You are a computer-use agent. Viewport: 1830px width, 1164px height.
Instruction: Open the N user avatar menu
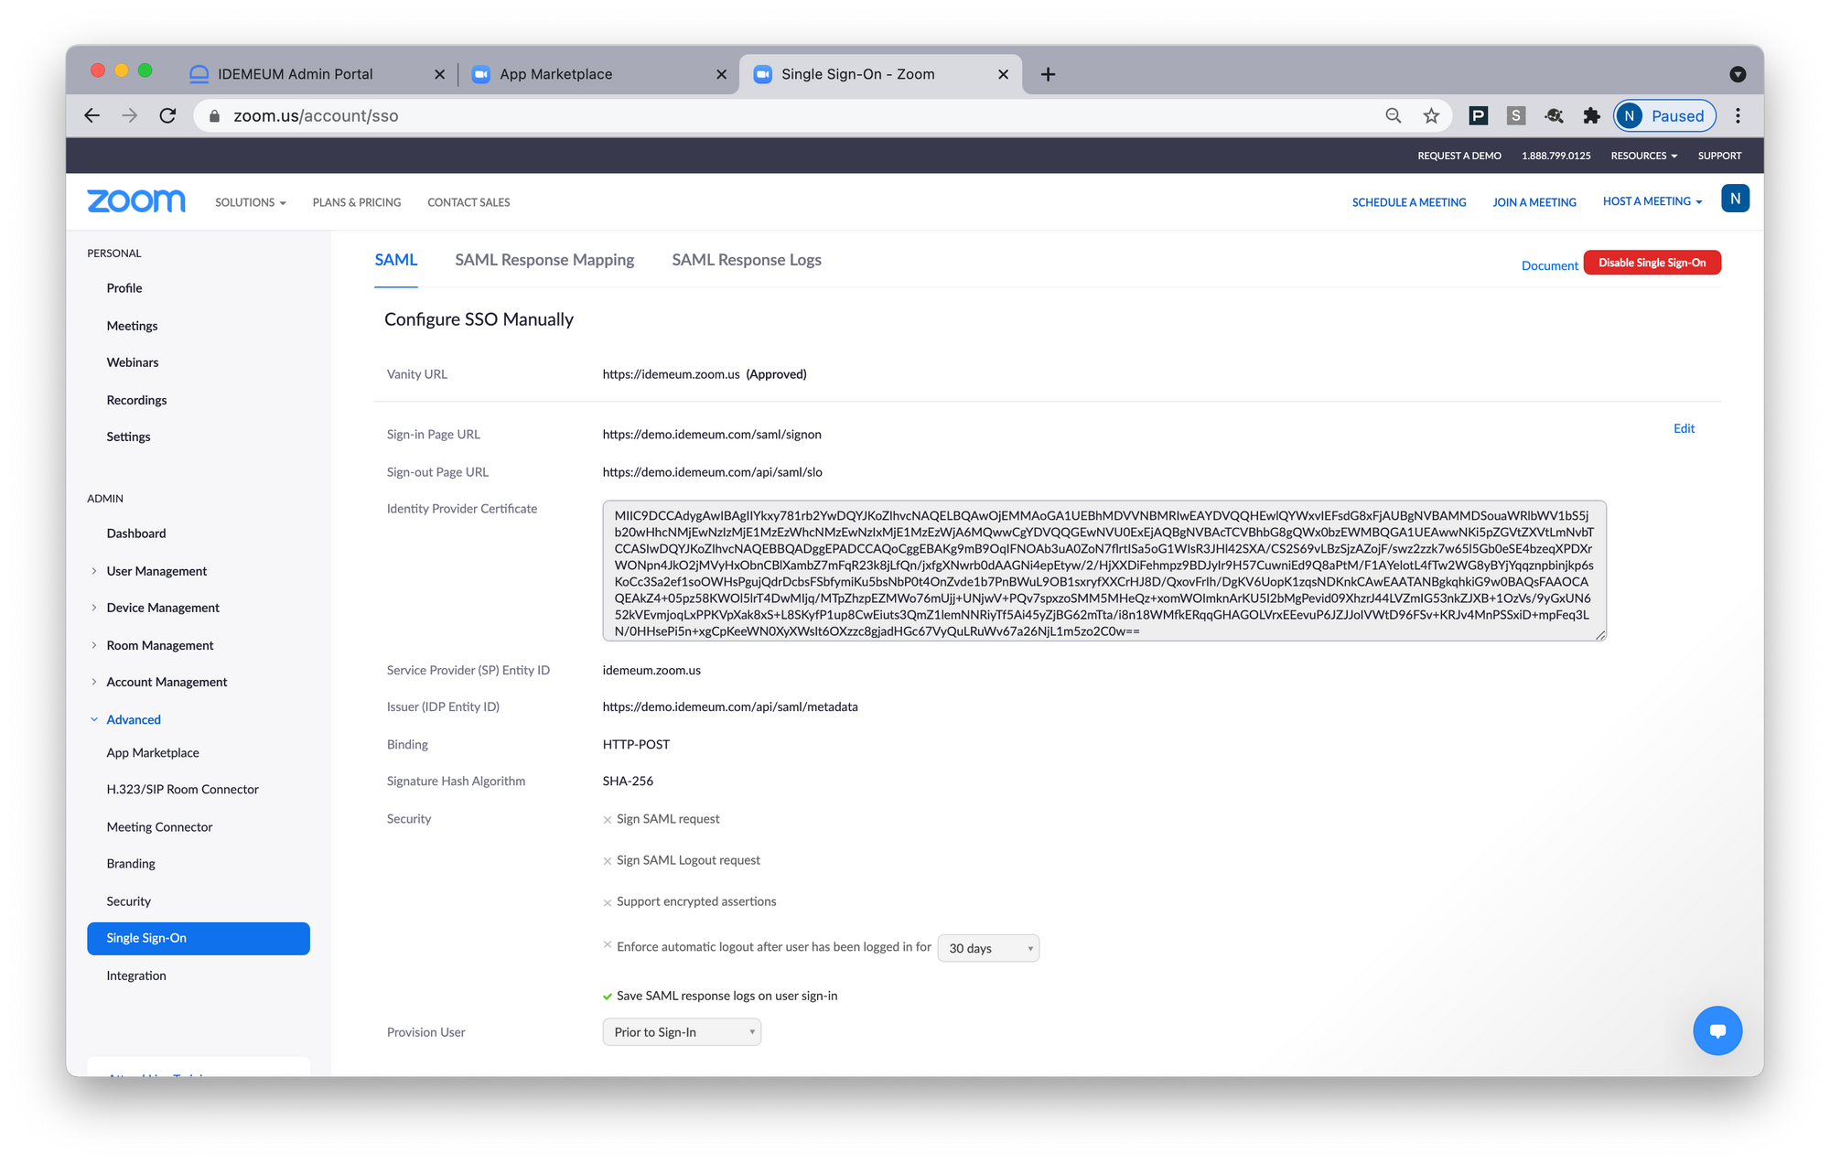tap(1735, 199)
